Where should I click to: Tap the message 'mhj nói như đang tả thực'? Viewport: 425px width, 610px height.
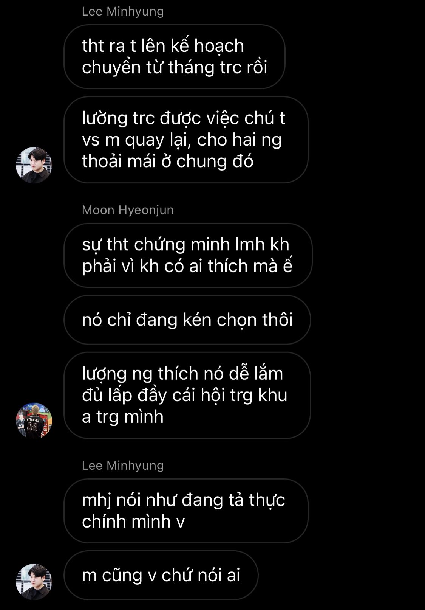[x=186, y=511]
